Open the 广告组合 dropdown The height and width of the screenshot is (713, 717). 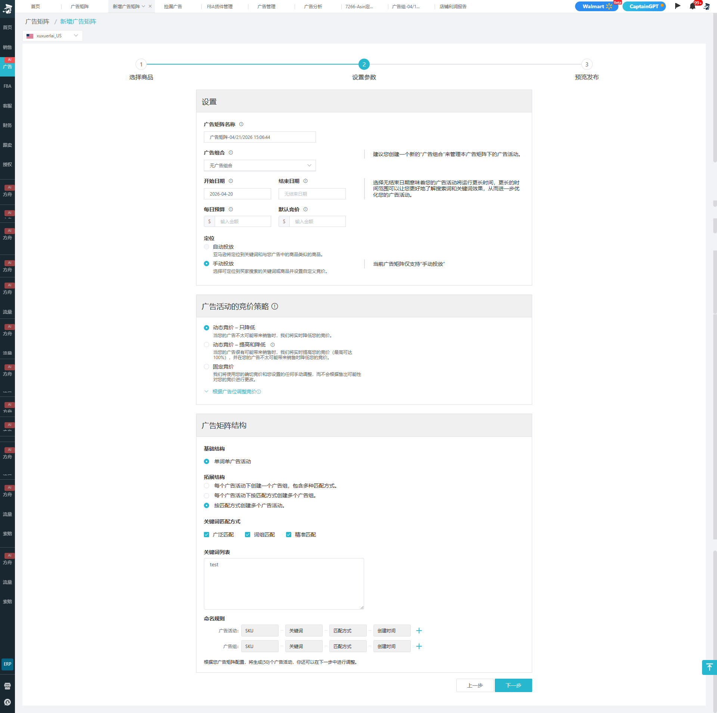tap(260, 165)
